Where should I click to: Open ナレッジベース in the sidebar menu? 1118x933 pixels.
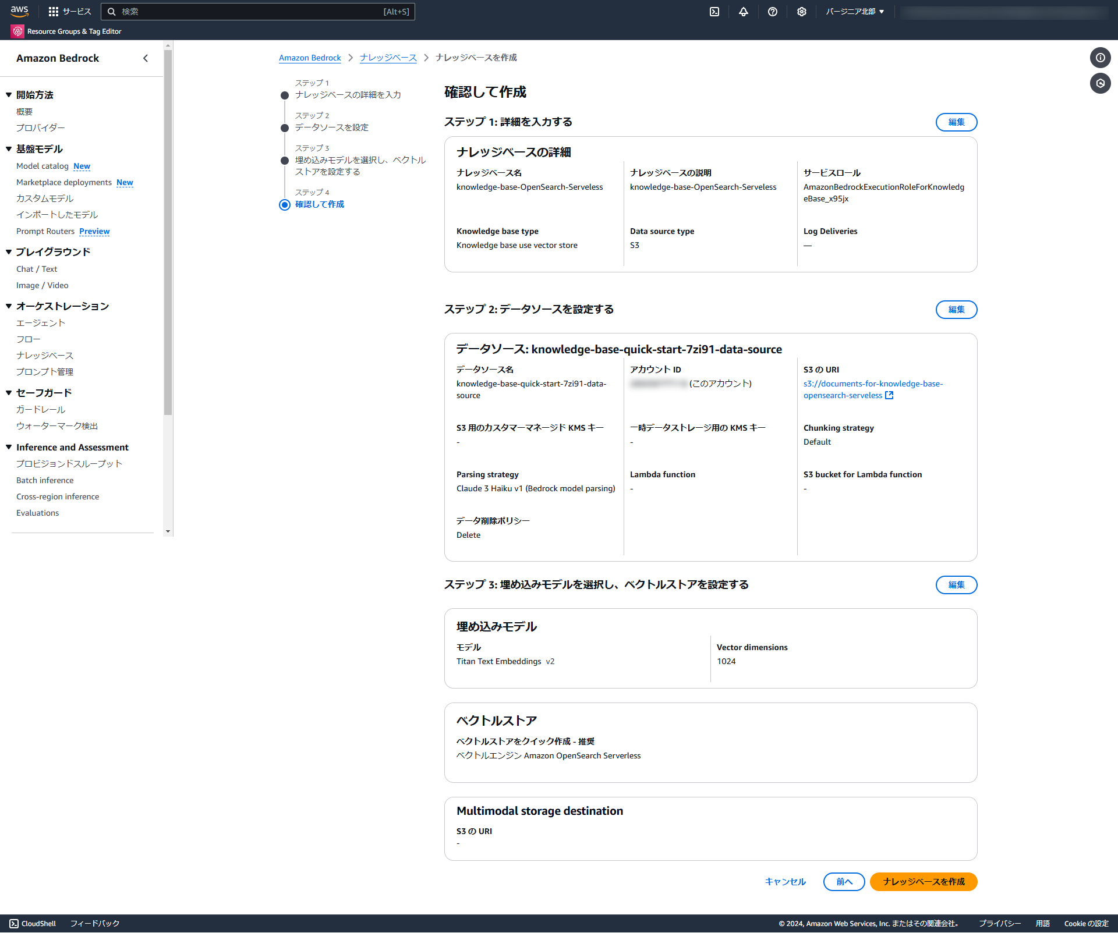click(x=45, y=356)
